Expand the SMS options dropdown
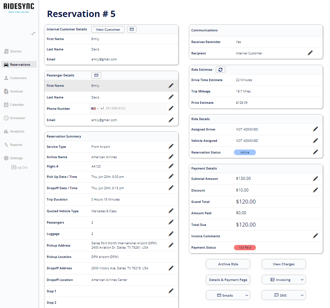This screenshot has width=330, height=308. coord(283,295)
